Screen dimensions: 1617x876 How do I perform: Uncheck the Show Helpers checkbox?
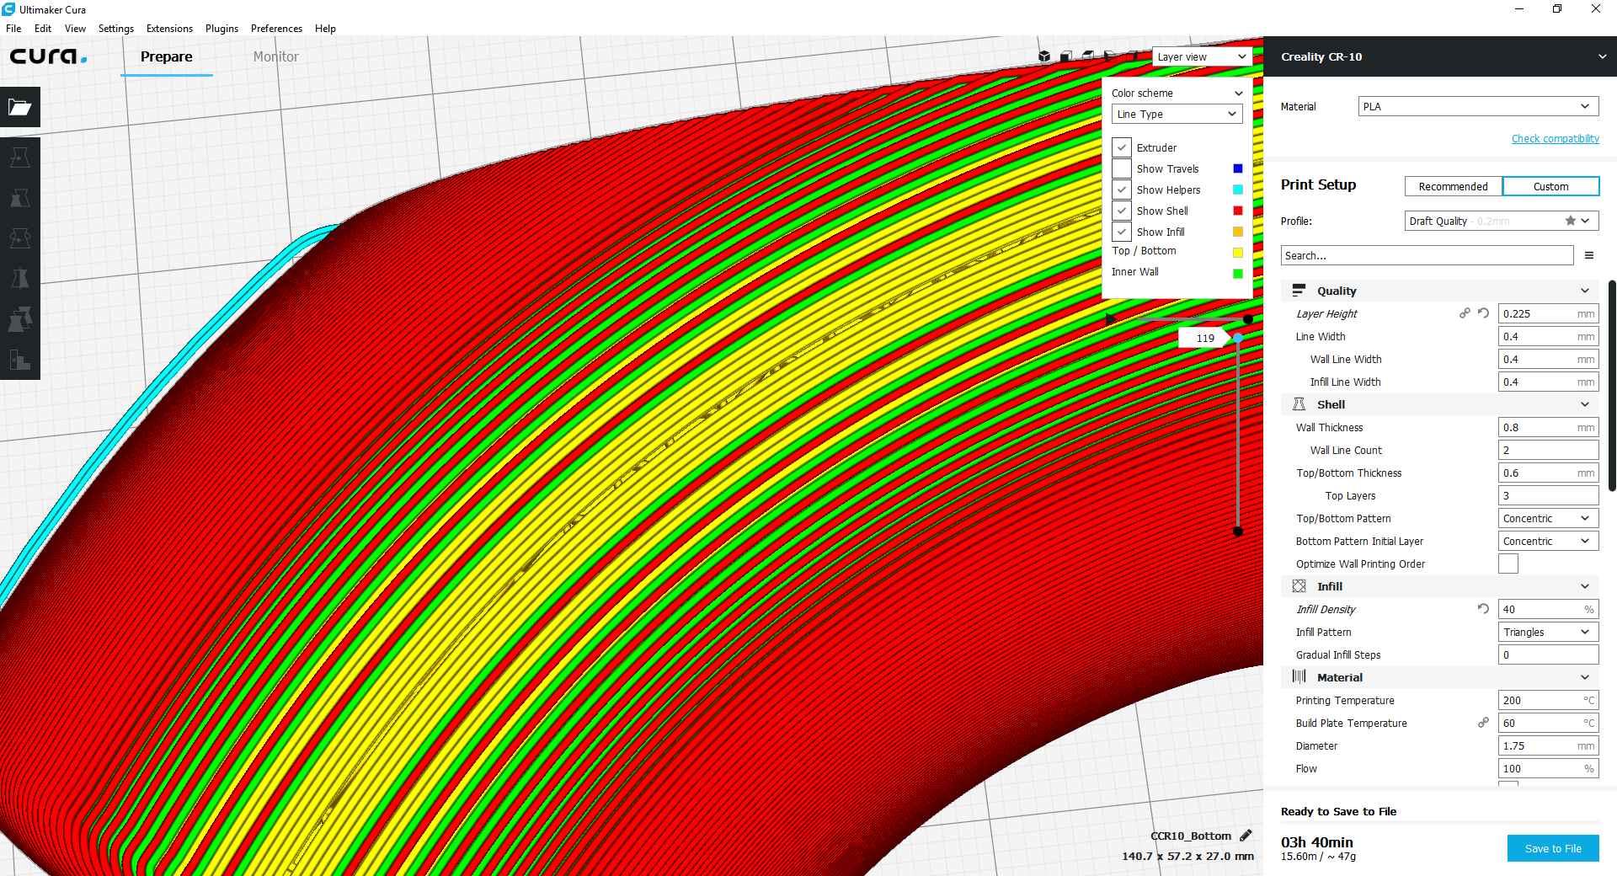click(1122, 190)
